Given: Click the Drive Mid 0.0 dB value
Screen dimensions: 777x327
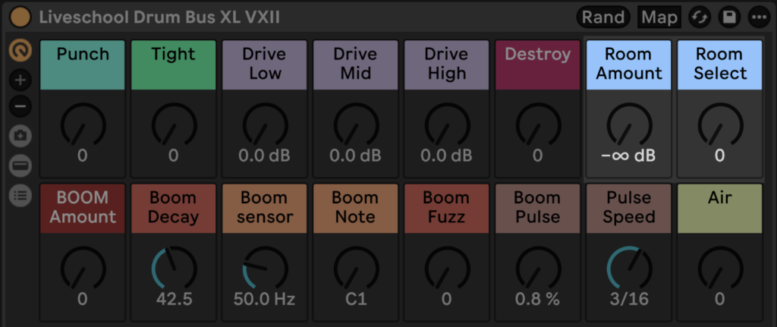Looking at the screenshot, I should pyautogui.click(x=356, y=156).
